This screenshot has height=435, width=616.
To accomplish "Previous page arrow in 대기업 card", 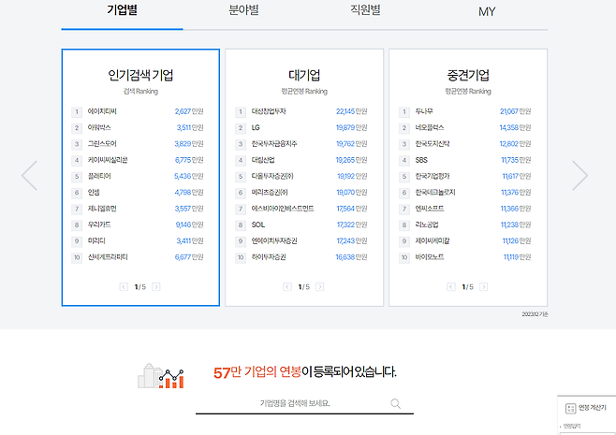I will pos(287,287).
